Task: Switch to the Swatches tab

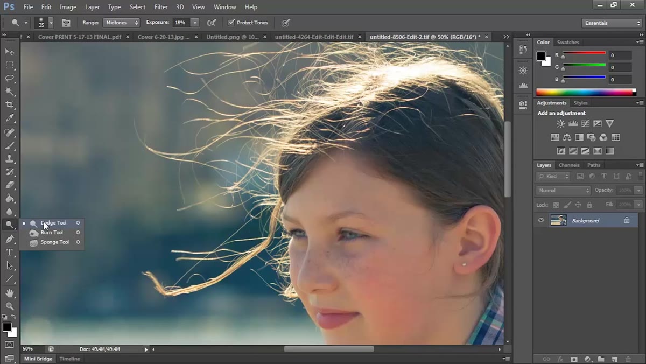Action: point(568,42)
